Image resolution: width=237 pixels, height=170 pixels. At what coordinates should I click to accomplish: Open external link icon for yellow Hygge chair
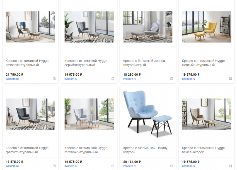click(230, 79)
